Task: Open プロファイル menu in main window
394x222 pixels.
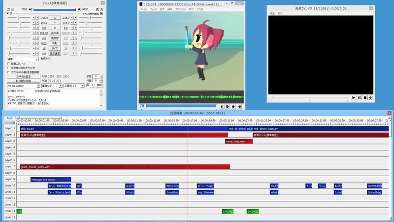Action: pyautogui.click(x=180, y=9)
